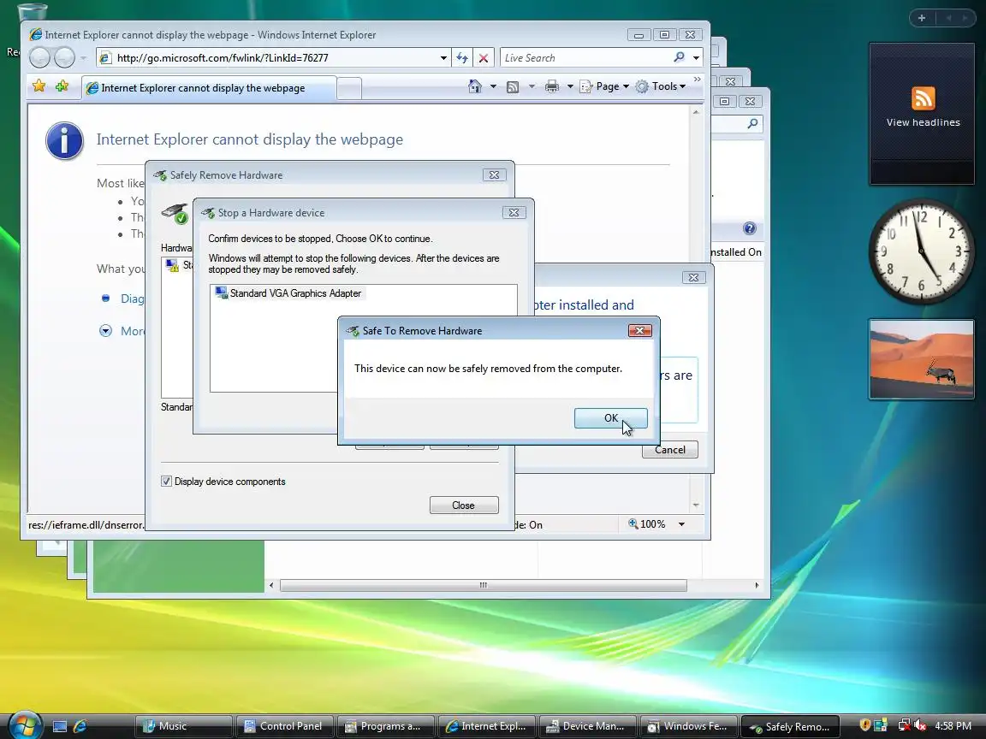This screenshot has width=986, height=739.
Task: Click the blue Help icon in Programs window
Action: pos(749,228)
